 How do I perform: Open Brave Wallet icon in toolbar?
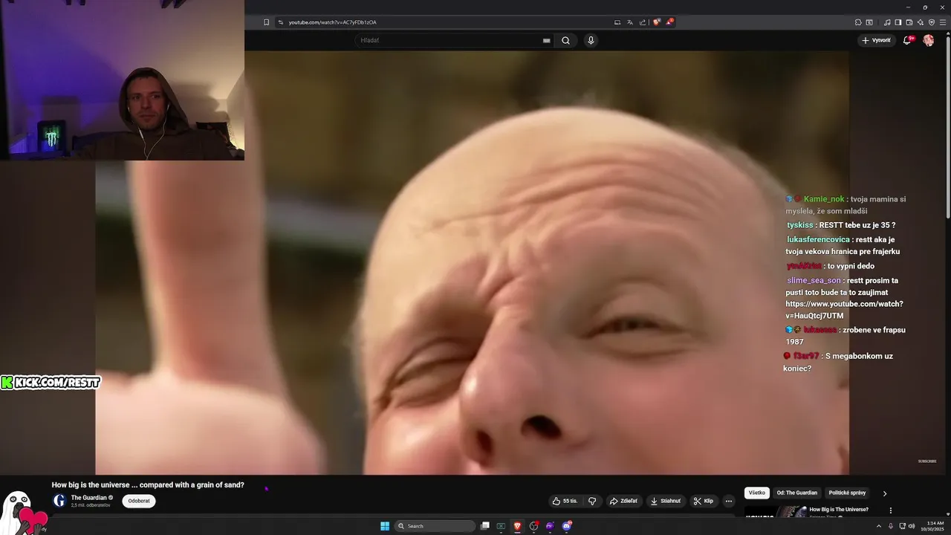pyautogui.click(x=909, y=22)
